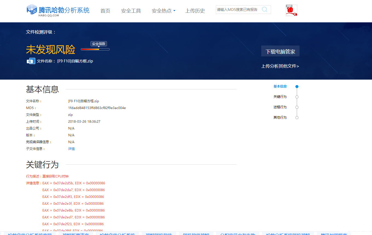Click the row EAX = 0x07de2e8b

coord(74,210)
